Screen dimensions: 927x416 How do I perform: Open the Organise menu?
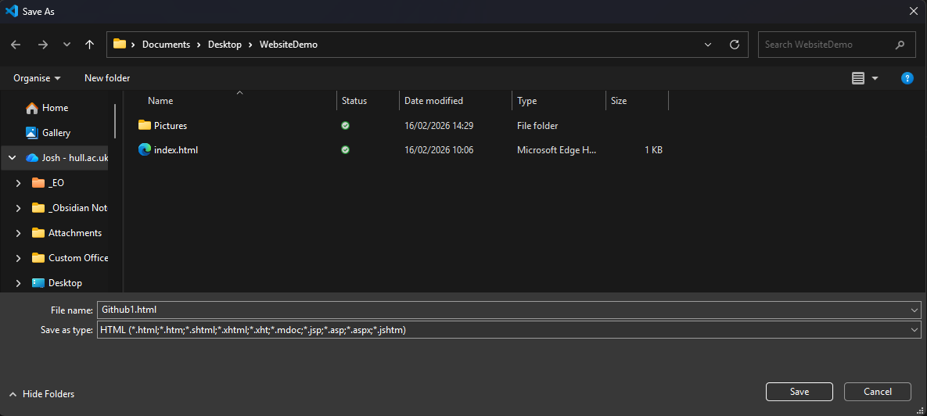click(38, 78)
